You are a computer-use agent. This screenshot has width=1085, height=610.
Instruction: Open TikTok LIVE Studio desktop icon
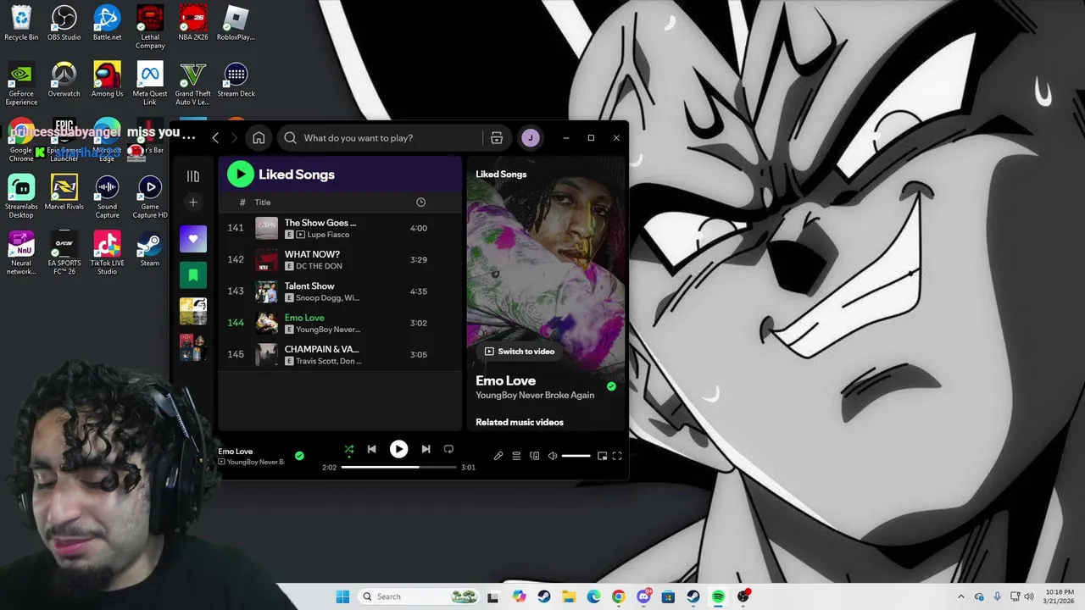click(107, 253)
